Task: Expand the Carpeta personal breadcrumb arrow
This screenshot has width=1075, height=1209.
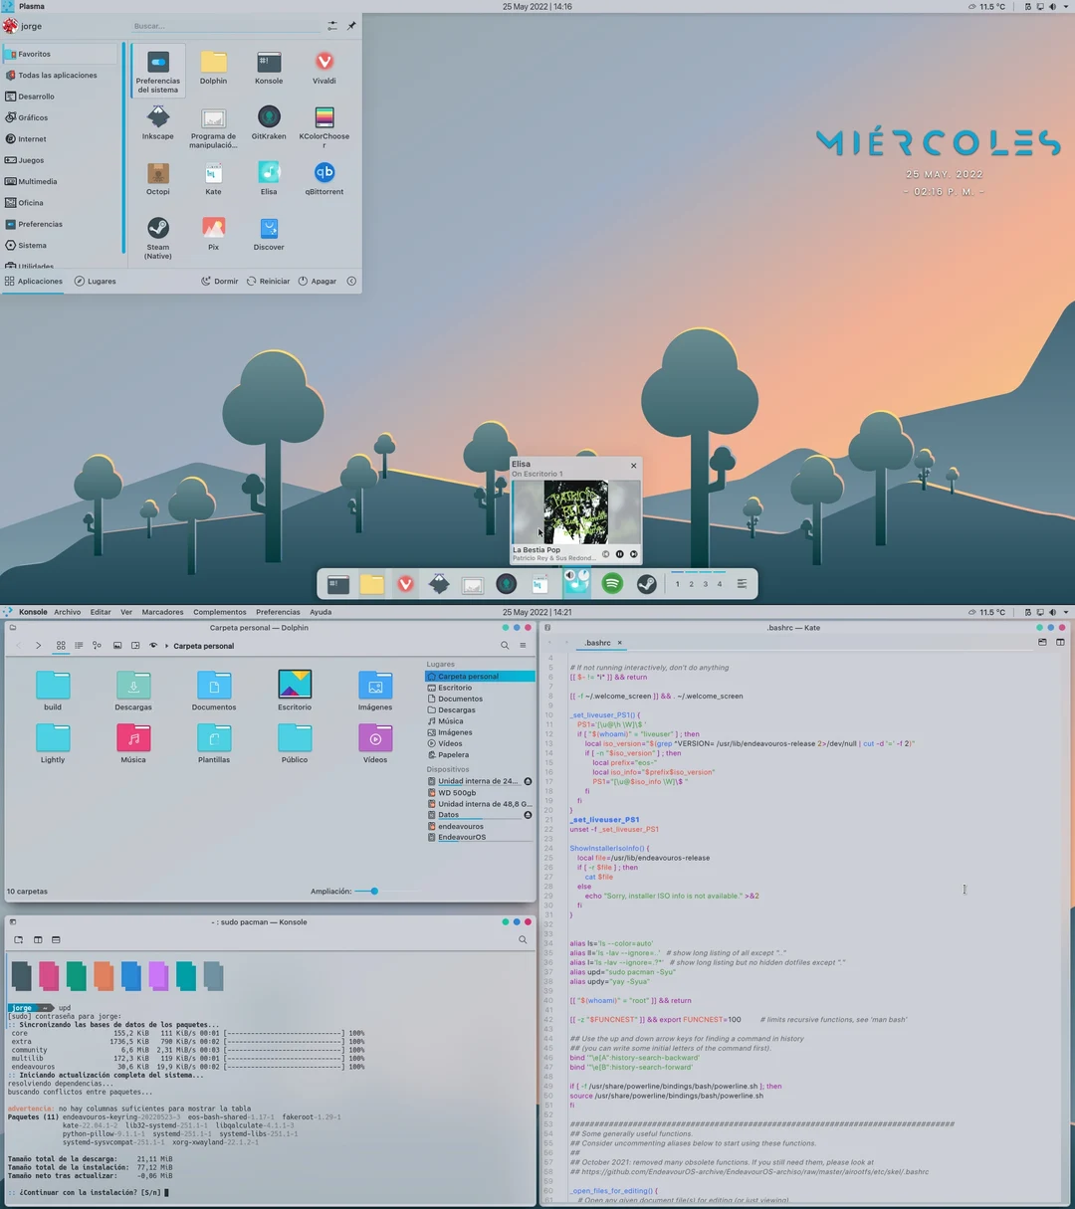Action: pyautogui.click(x=166, y=645)
